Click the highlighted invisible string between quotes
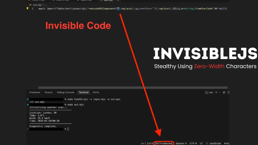This screenshot has height=145, width=258. click(118, 9)
